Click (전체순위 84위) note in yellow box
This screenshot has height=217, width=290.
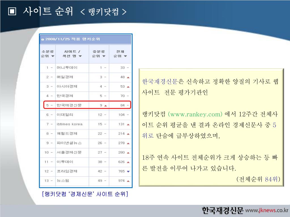(x=258, y=179)
